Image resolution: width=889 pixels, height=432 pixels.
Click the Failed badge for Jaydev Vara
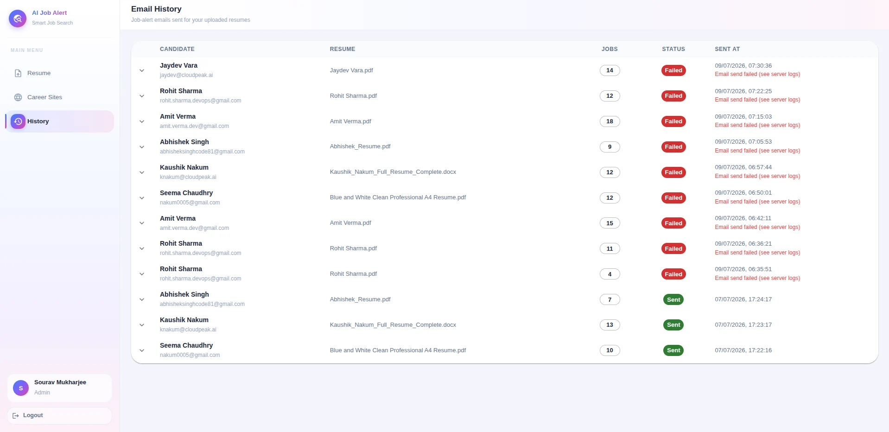[673, 70]
